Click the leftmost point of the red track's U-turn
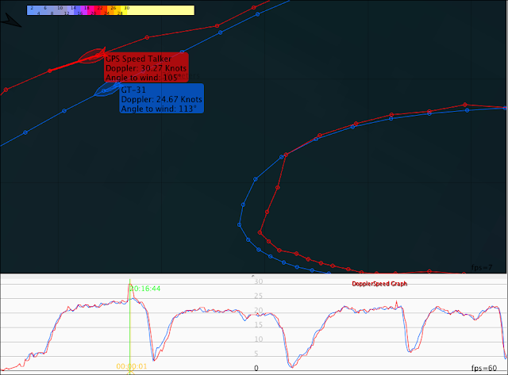The image size is (508, 375). click(260, 232)
